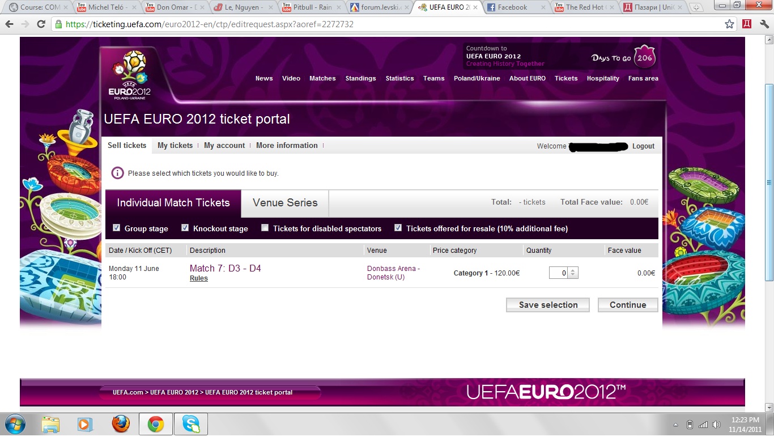Click the Logout link
The image size is (774, 441).
[643, 146]
